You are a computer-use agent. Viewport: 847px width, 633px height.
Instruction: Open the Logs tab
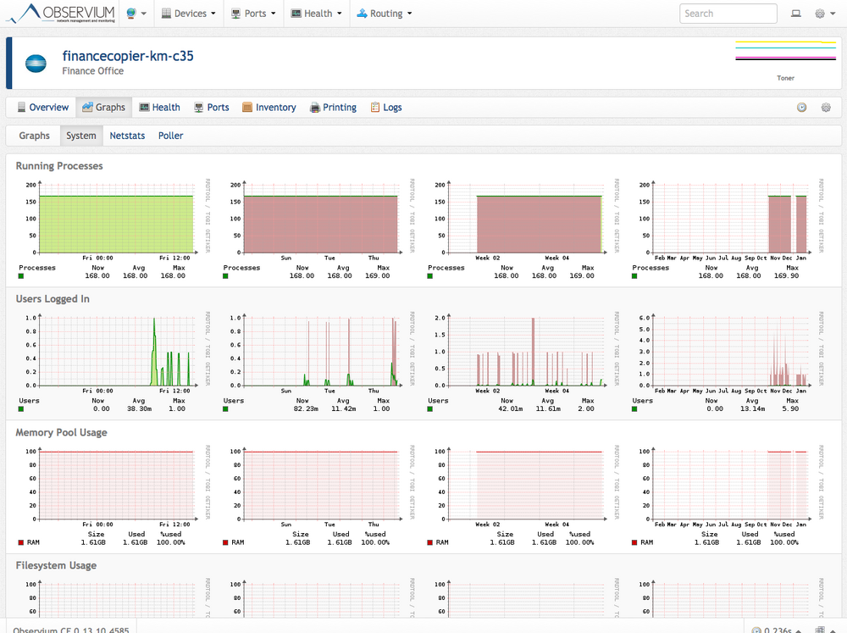coord(386,108)
